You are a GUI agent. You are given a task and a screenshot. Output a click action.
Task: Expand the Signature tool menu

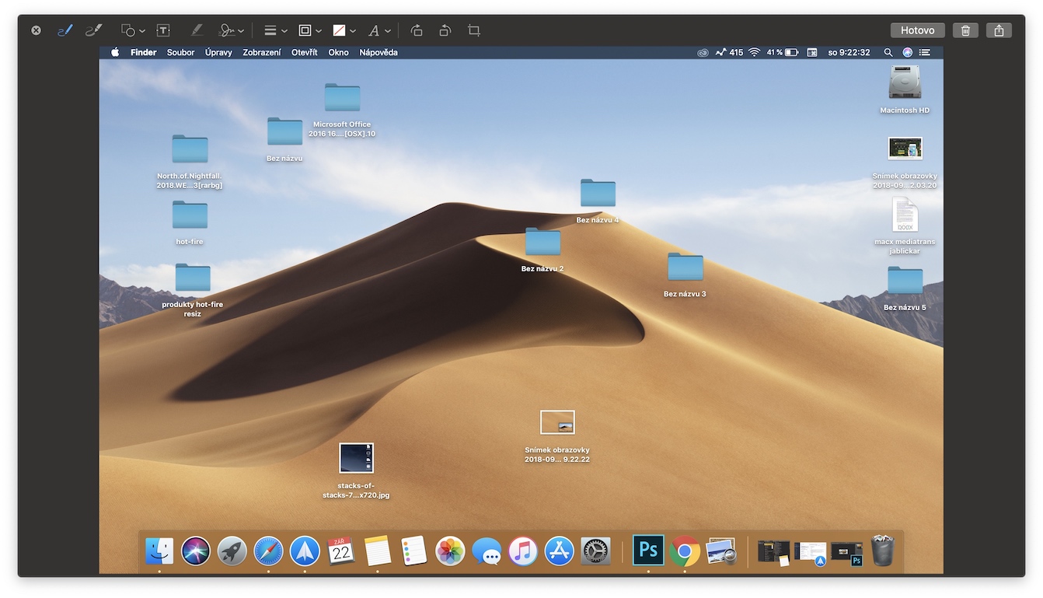(x=231, y=30)
